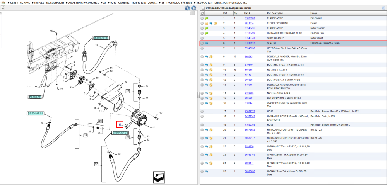Open part number link 87105499
The image size is (387, 185).
tap(250, 33)
